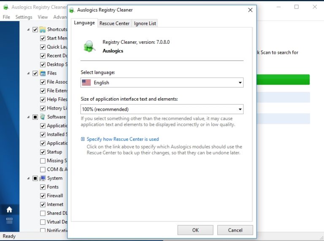Toggle the System category checkbox
Image resolution: width=324 pixels, height=241 pixels.
pos(35,178)
